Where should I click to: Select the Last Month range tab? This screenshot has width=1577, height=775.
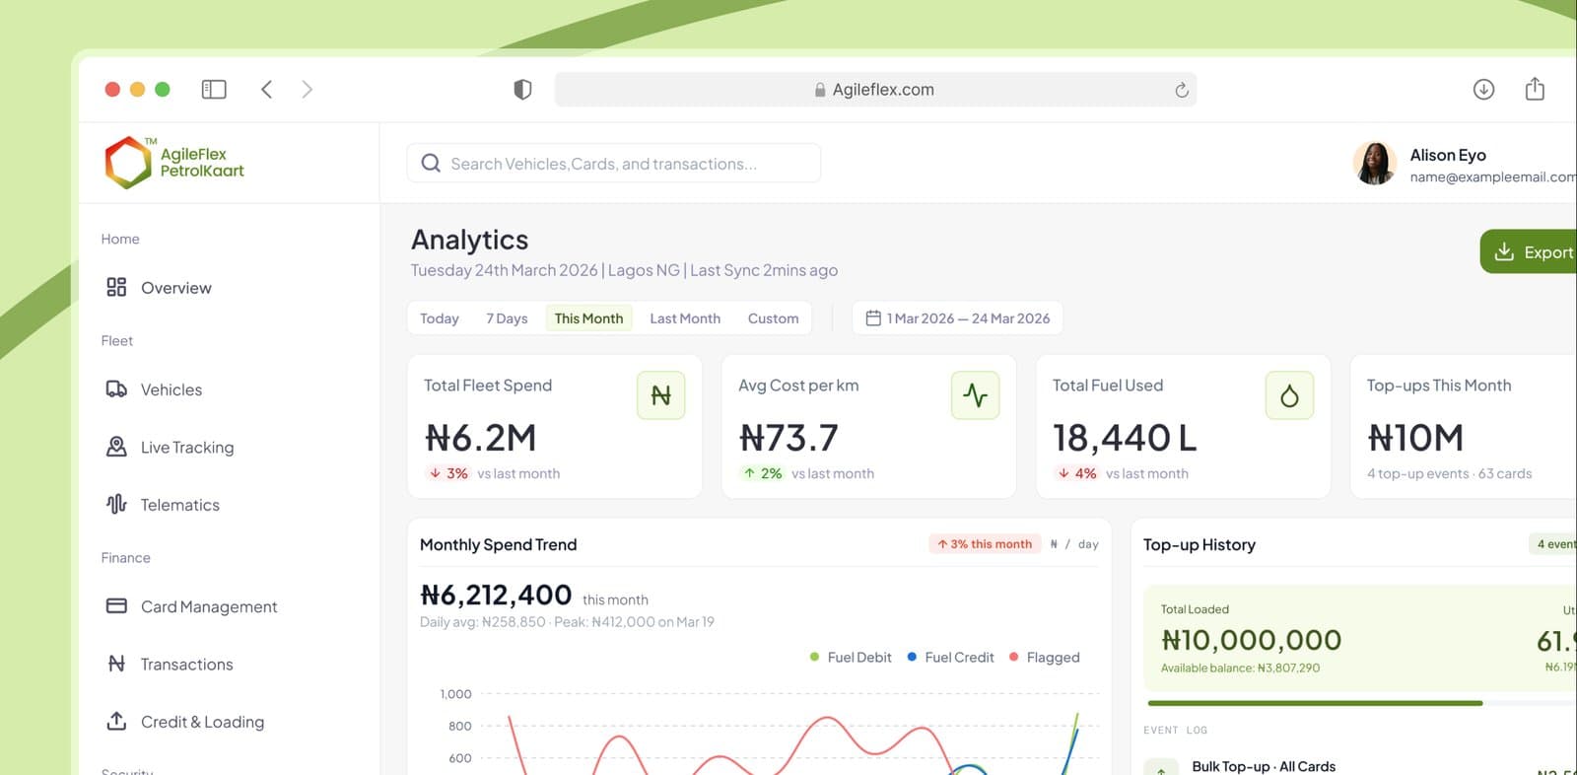(x=685, y=318)
